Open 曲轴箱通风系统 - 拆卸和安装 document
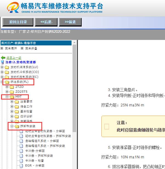The height and width of the screenshot is (169, 165). [45, 146]
